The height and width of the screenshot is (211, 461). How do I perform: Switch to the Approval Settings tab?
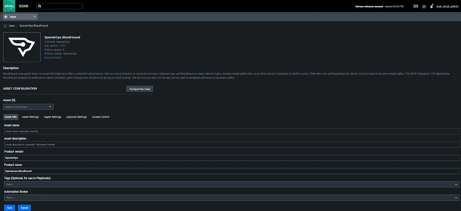point(77,117)
